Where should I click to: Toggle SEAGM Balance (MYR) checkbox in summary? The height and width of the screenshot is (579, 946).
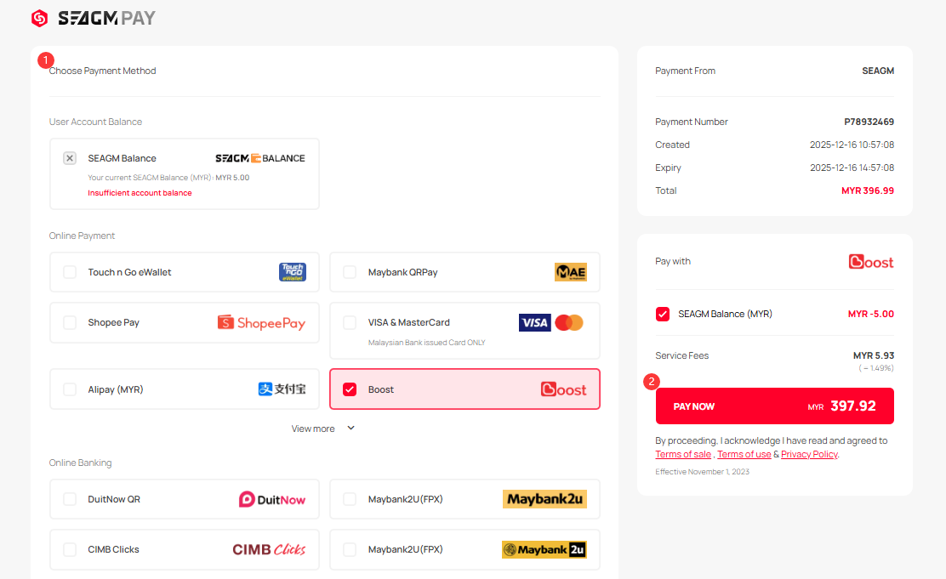(x=663, y=314)
